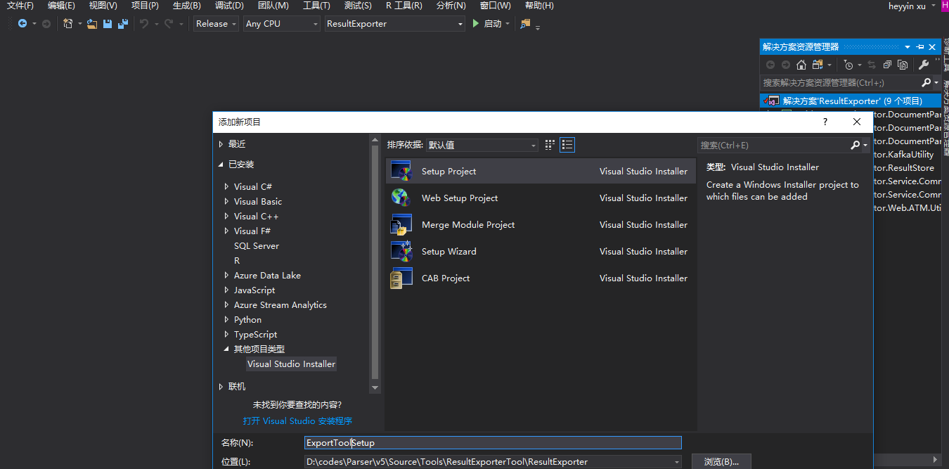The width and height of the screenshot is (949, 469).
Task: Click the Properties wrench icon
Action: [924, 65]
